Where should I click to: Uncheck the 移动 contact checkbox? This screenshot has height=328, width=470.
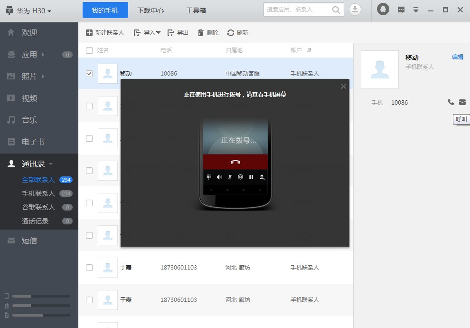89,74
